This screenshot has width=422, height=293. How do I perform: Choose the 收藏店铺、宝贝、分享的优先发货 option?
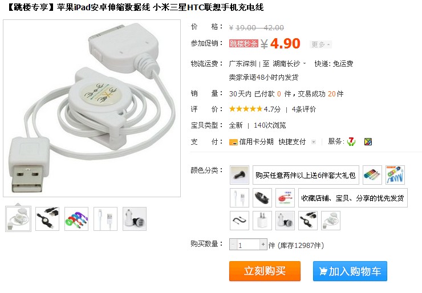353,198
